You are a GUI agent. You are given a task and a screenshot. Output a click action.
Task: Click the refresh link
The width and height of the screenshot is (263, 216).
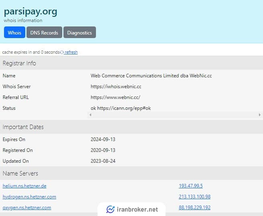click(71, 52)
